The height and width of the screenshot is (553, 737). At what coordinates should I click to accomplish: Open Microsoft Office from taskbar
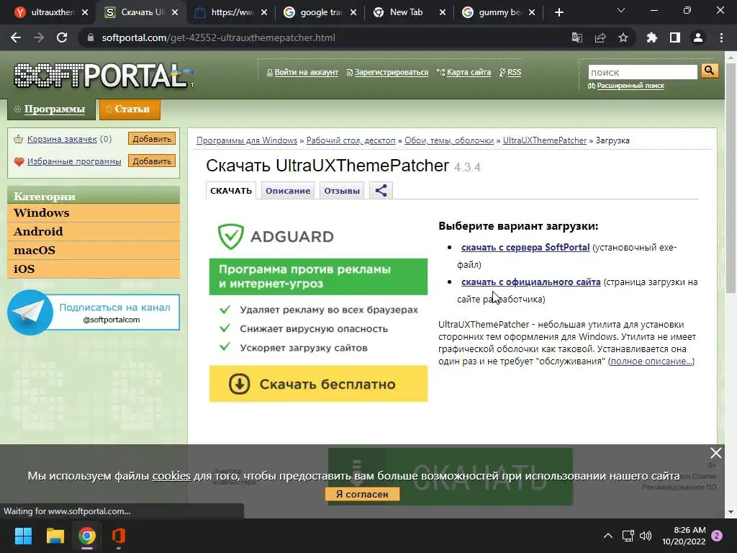[119, 536]
